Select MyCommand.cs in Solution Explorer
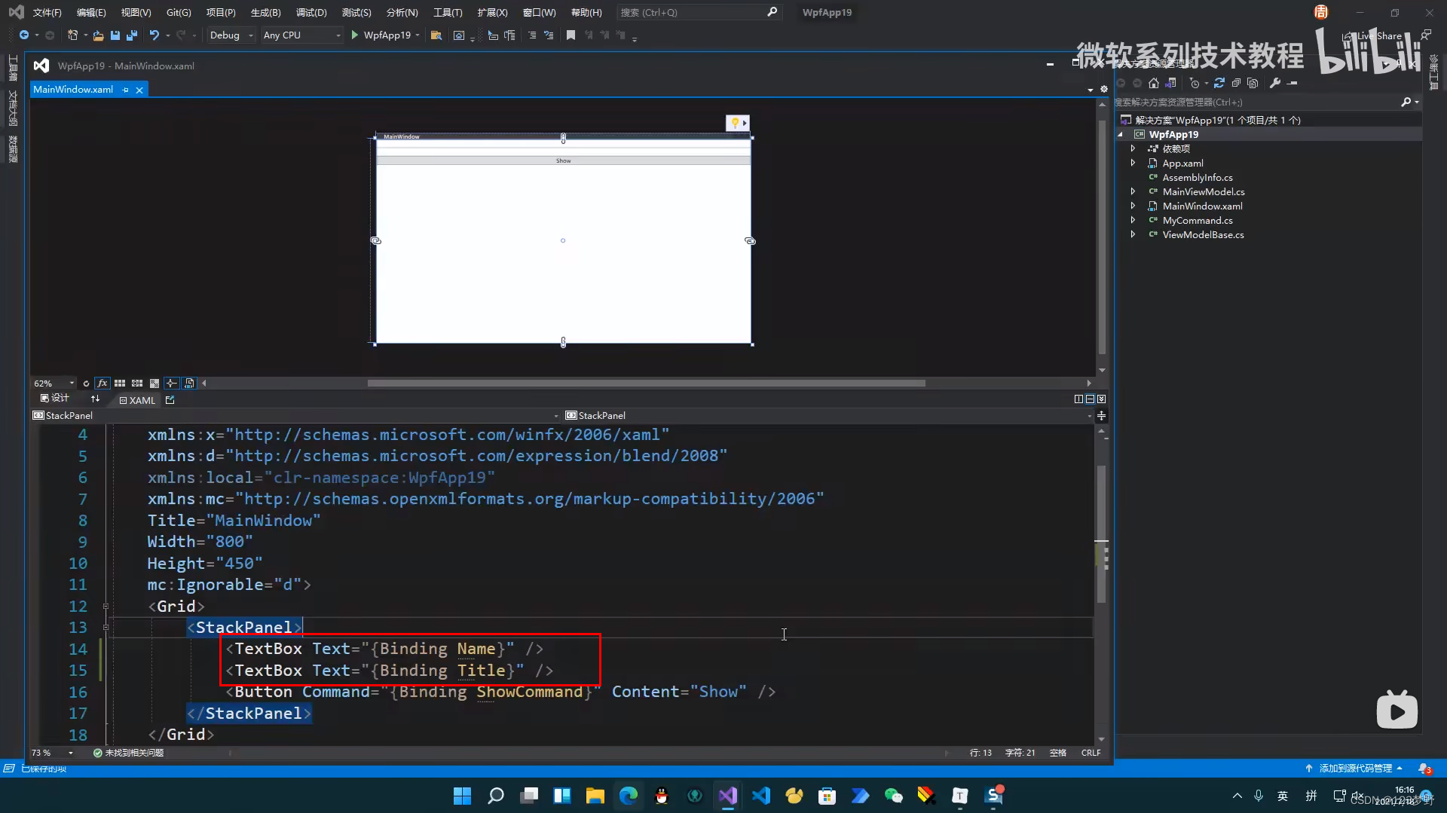The image size is (1447, 813). (1197, 221)
